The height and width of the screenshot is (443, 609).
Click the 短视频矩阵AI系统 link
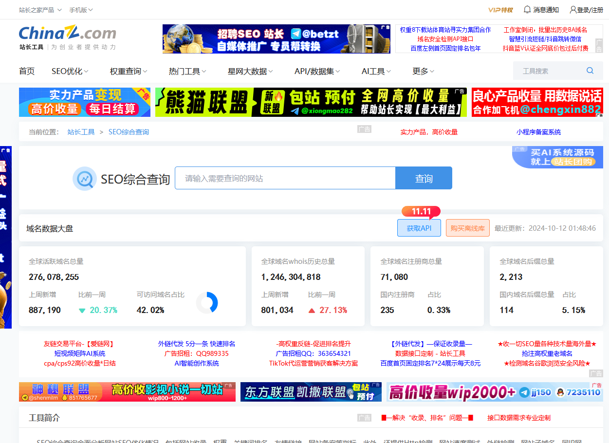80,353
